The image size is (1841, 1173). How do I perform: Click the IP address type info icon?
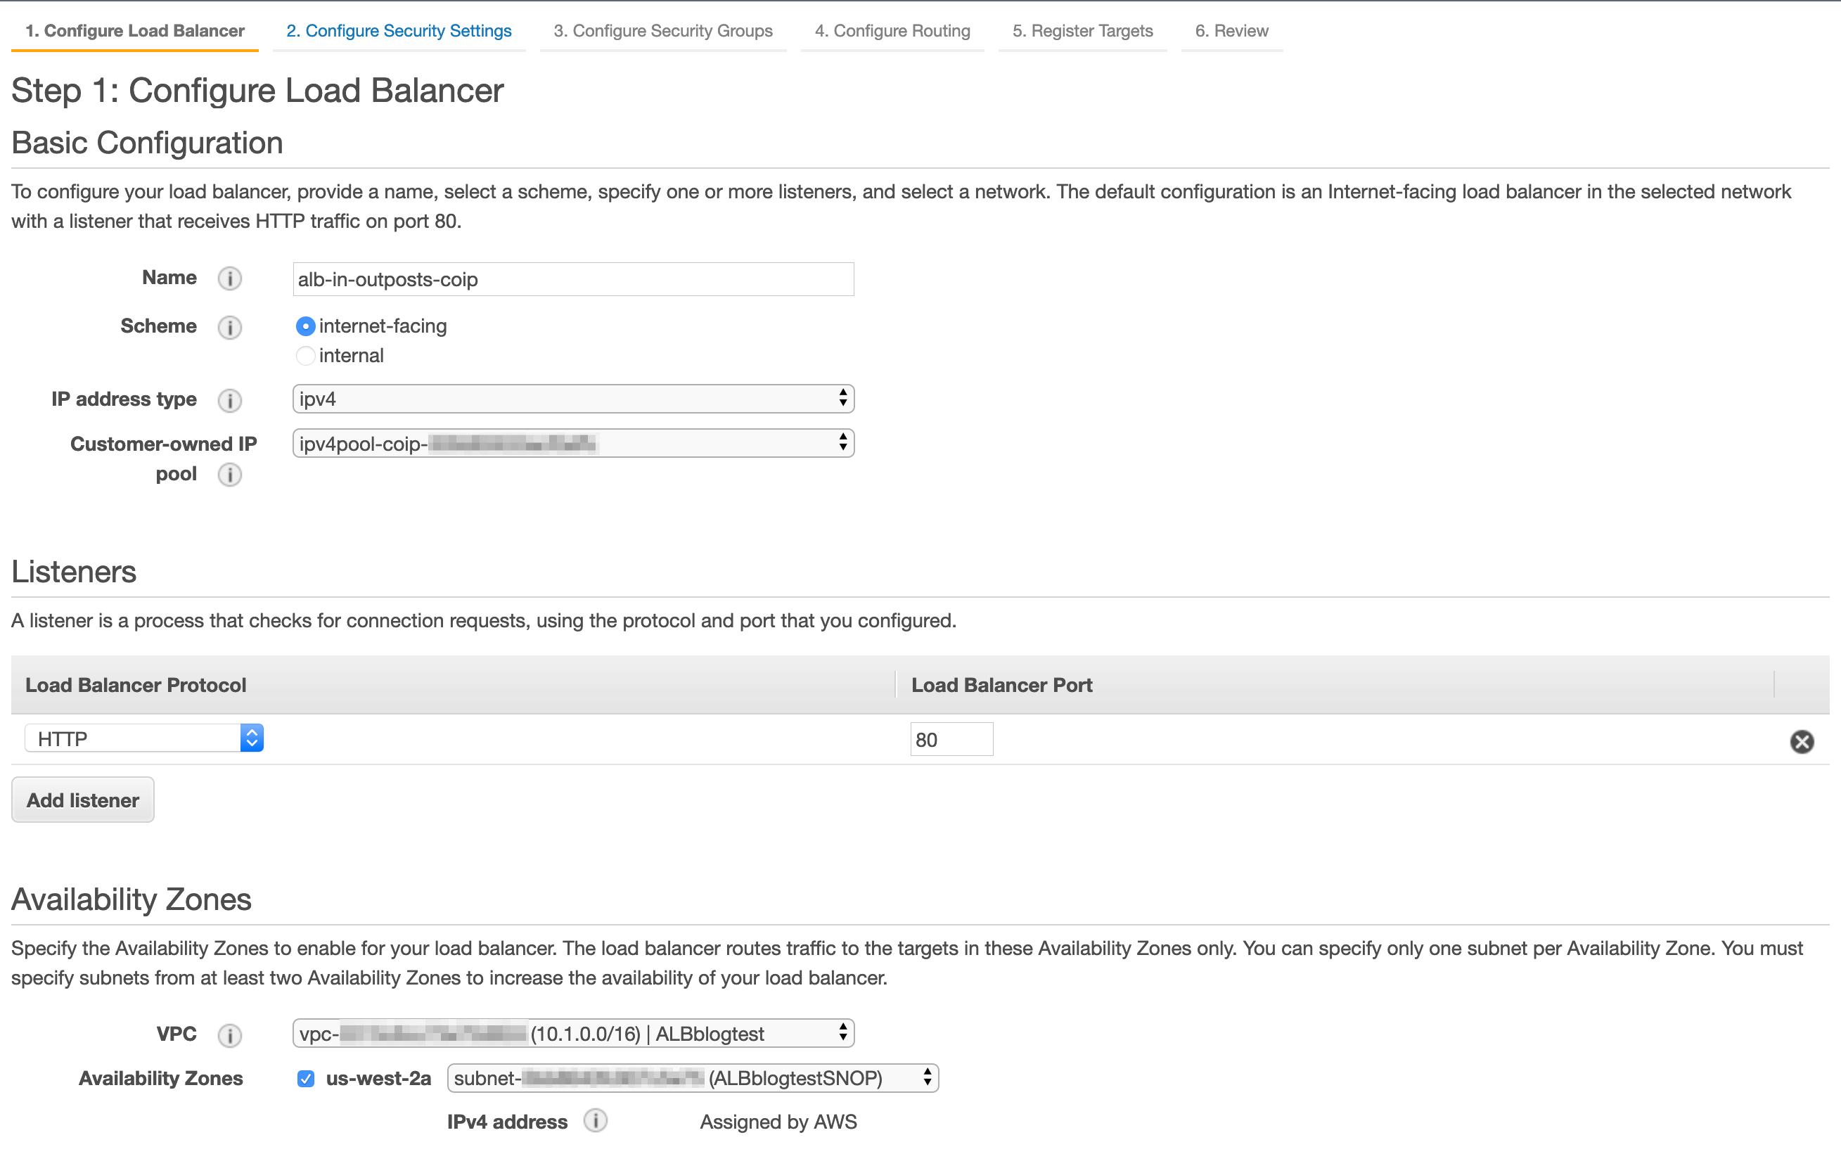pyautogui.click(x=229, y=400)
